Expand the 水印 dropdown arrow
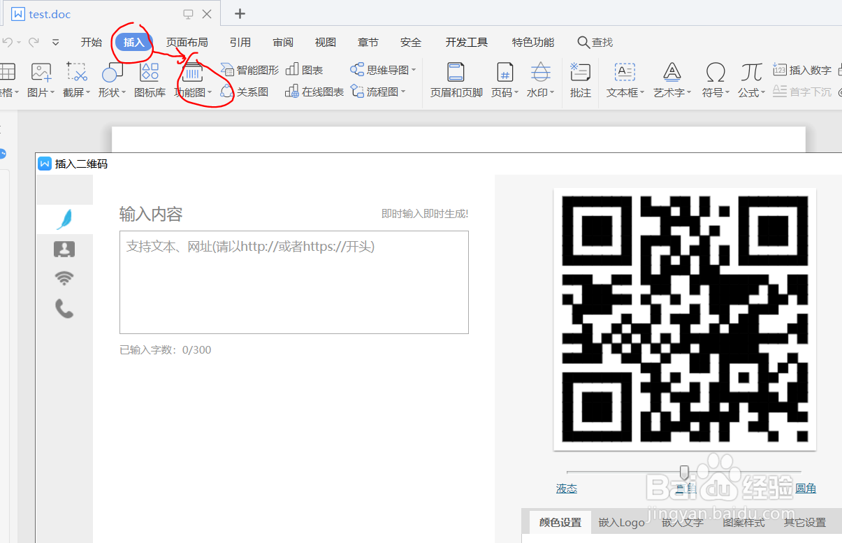This screenshot has width=842, height=543. [x=552, y=93]
